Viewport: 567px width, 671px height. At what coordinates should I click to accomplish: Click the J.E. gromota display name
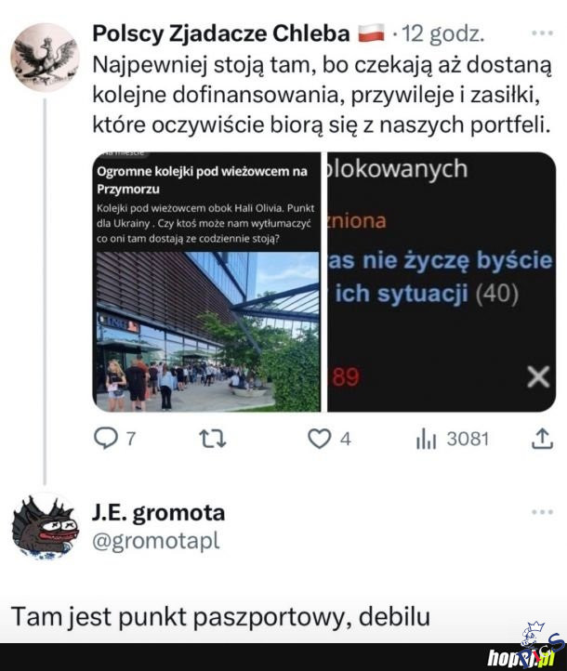[x=158, y=512]
